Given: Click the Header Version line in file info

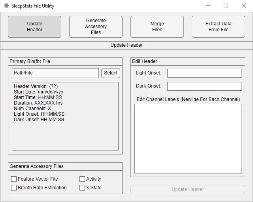Looking at the screenshot, I should click(x=36, y=86).
